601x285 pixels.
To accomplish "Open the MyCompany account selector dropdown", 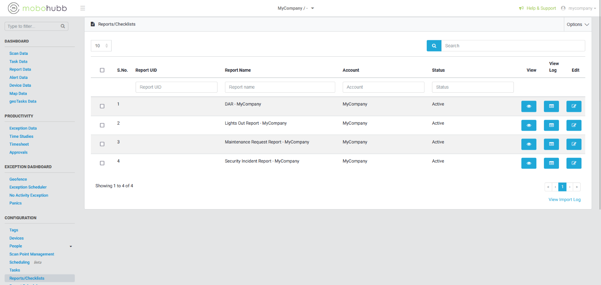I will pyautogui.click(x=296, y=8).
